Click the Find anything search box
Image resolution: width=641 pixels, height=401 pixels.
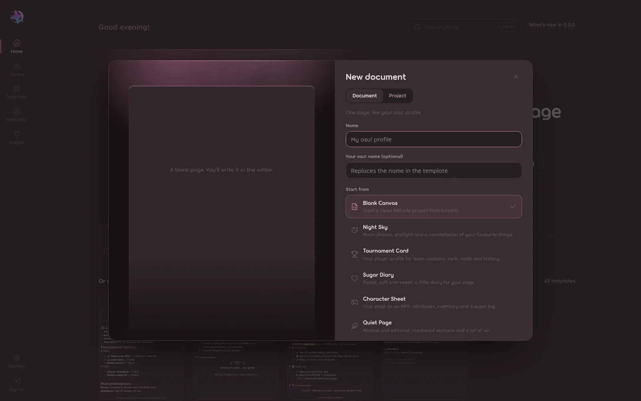(465, 27)
